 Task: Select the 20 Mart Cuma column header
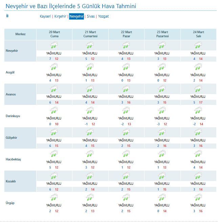pos(54,34)
